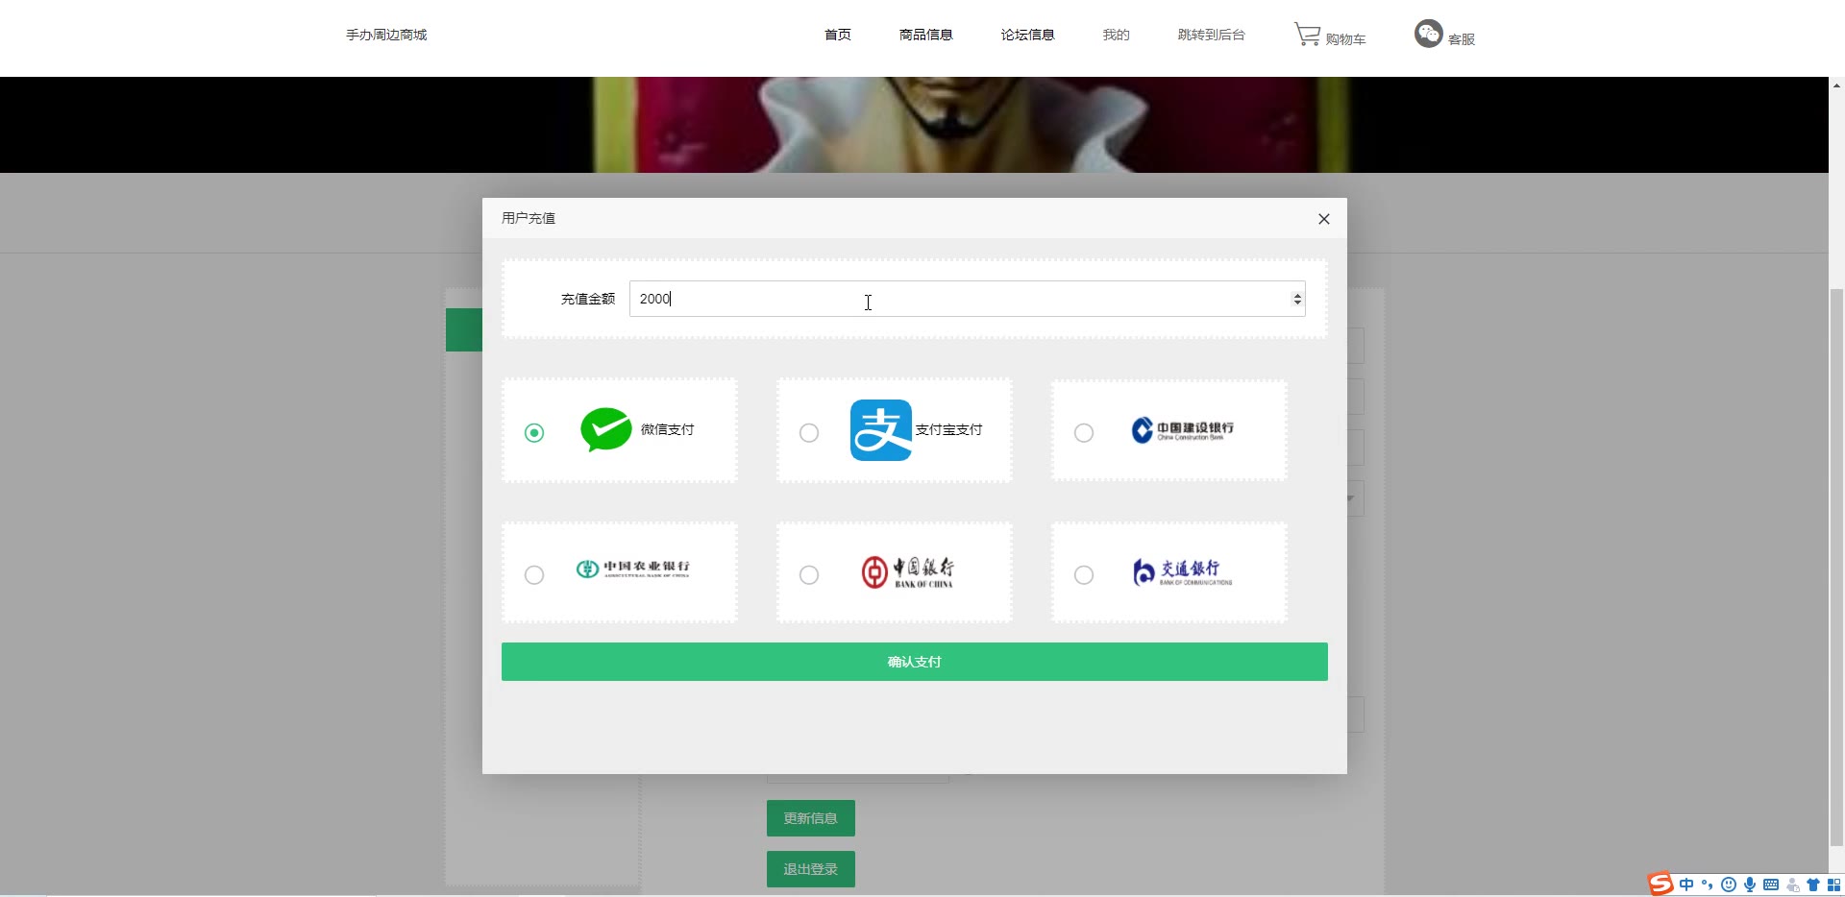Select 交通银行 radio button
The image size is (1845, 897).
coord(1084,575)
